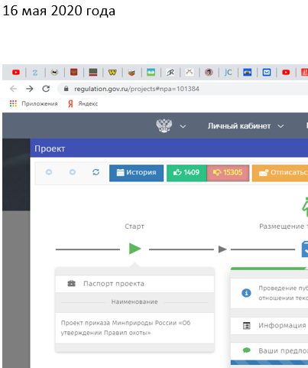
Task: Expand the coat of arms dropdown chevron
Action: pyautogui.click(x=183, y=126)
